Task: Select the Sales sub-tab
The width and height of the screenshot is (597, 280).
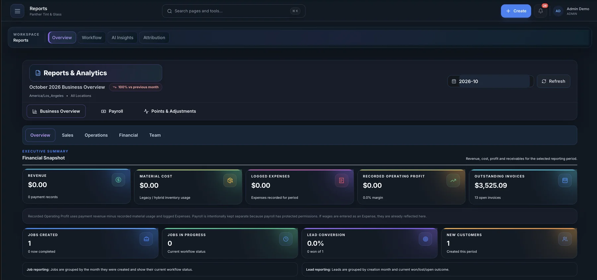Action: click(68, 135)
